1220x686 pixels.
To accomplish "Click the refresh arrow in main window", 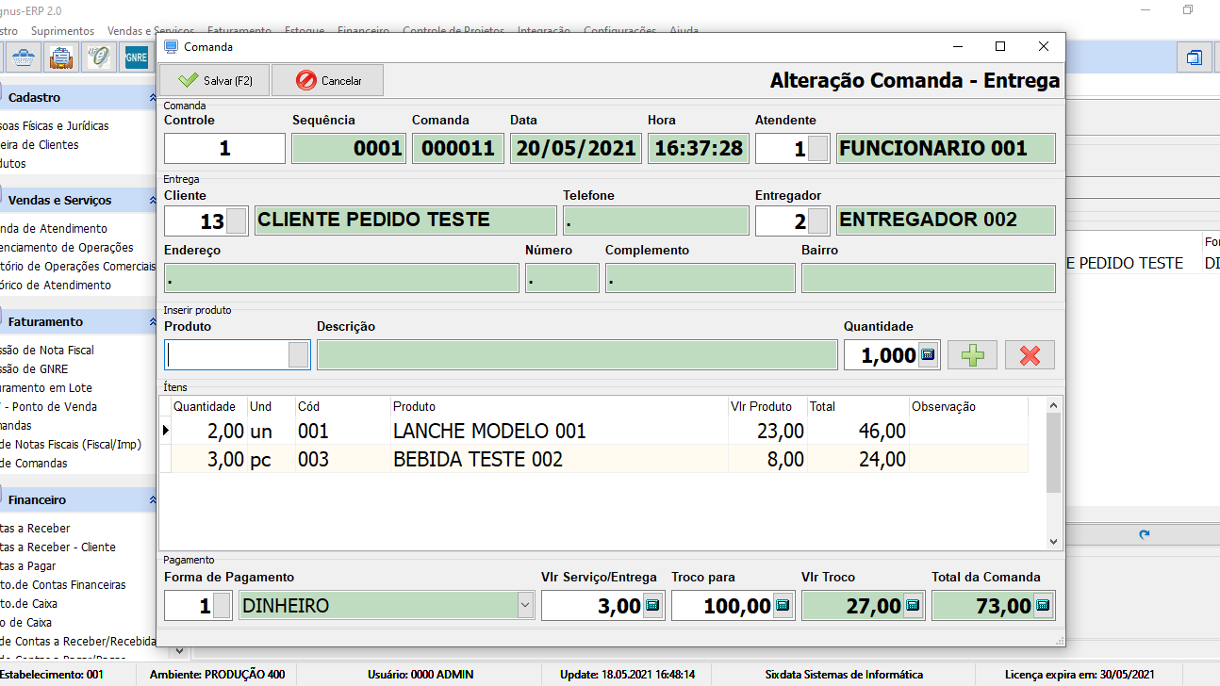I will click(x=1144, y=533).
